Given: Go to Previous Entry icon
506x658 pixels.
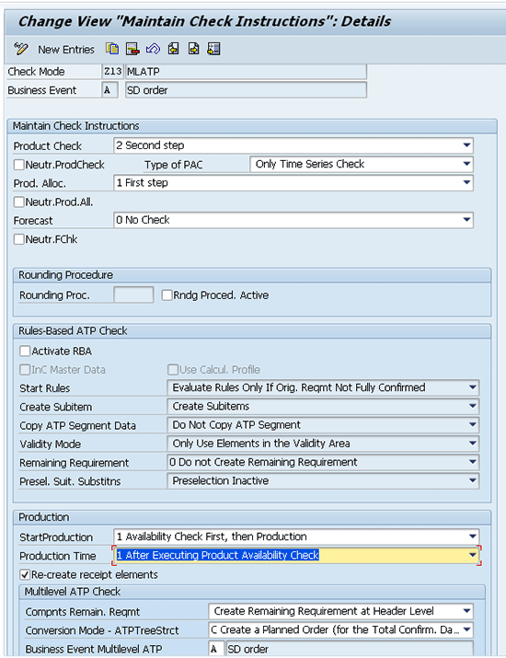Looking at the screenshot, I should point(173,49).
